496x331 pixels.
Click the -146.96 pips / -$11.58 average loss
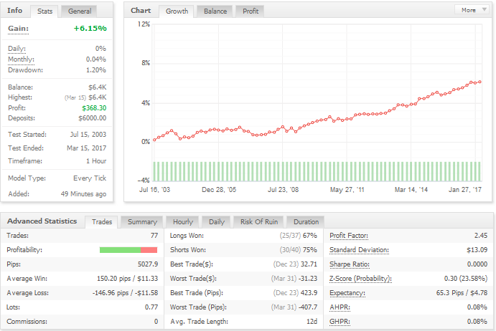coord(126,293)
